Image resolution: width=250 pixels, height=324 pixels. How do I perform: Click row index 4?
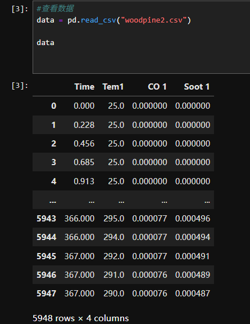point(53,181)
